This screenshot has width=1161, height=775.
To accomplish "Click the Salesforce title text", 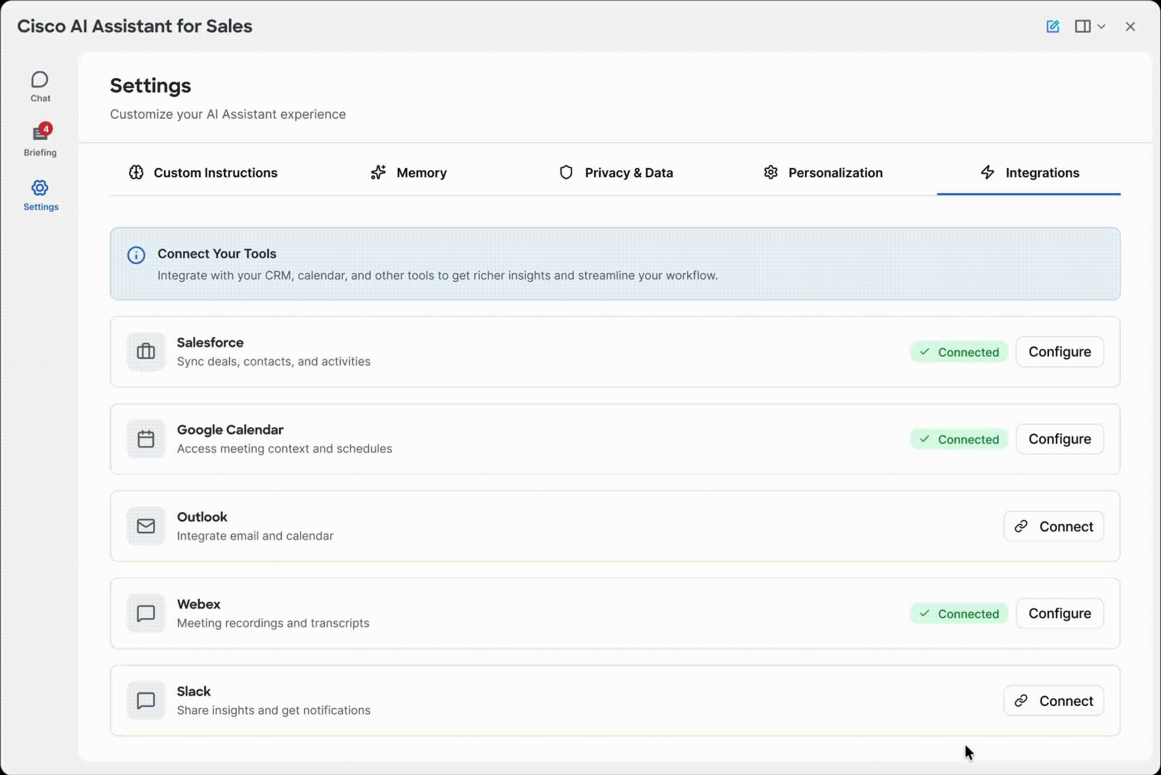I will tap(210, 342).
